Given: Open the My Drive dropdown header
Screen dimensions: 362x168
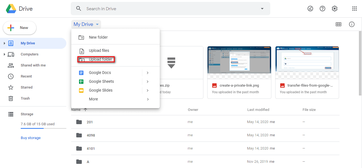Looking at the screenshot, I should pos(86,24).
